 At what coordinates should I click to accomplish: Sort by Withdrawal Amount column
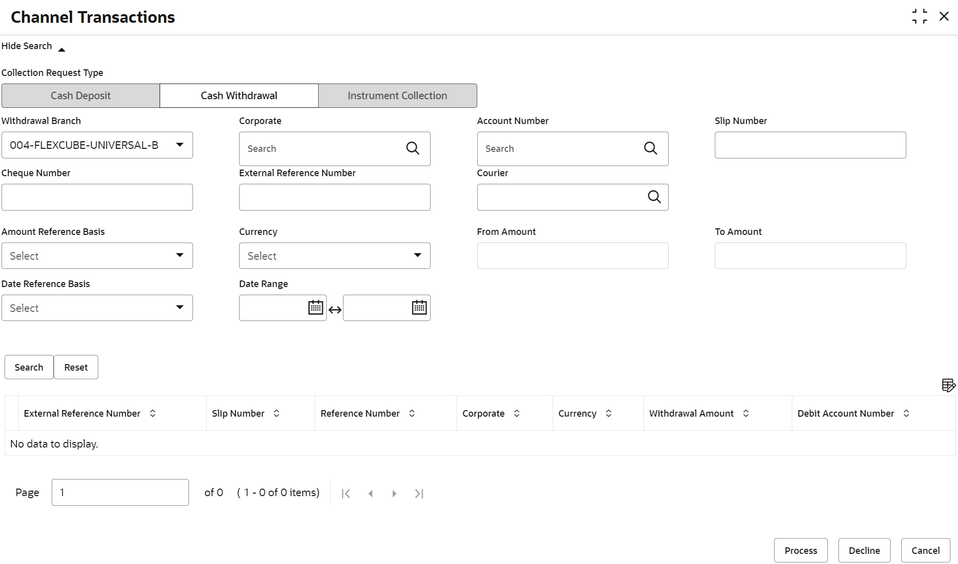click(746, 414)
